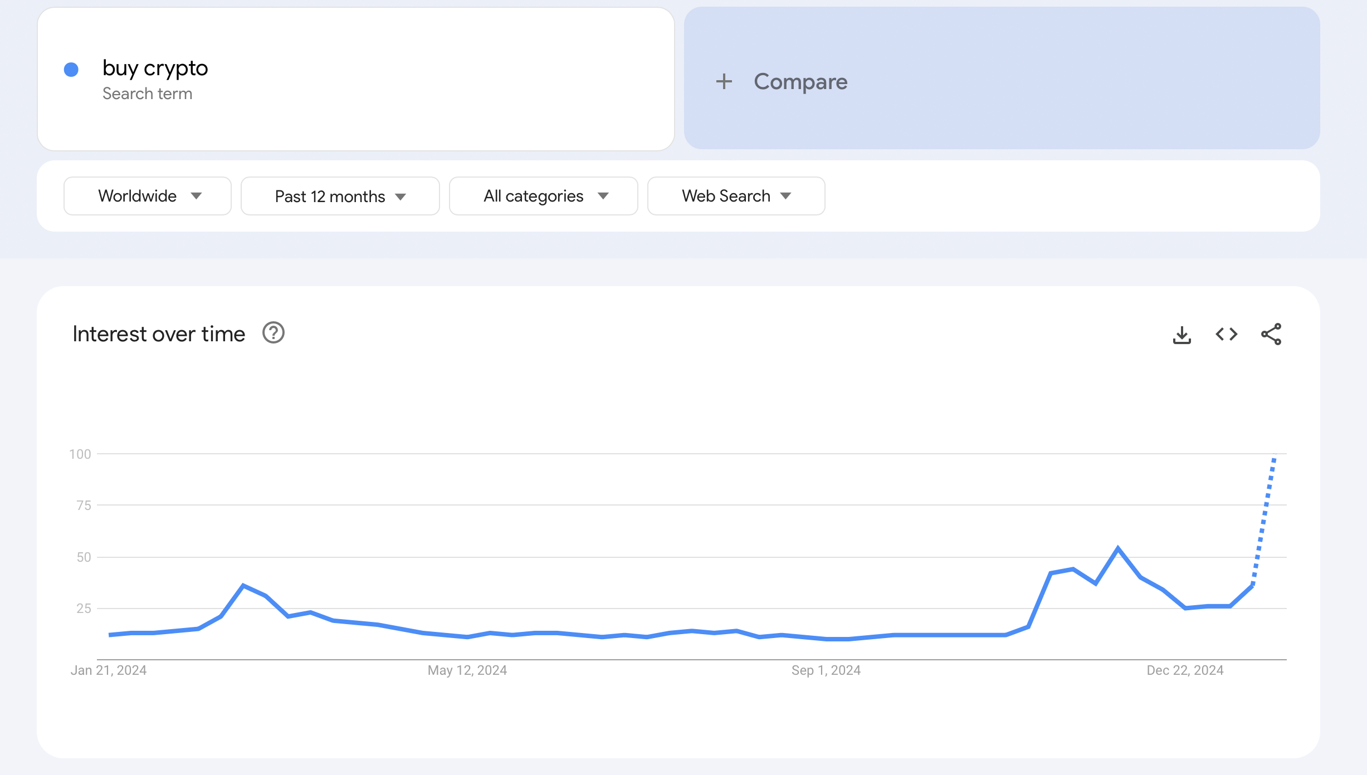Click the Interest over time heading
The height and width of the screenshot is (775, 1367).
click(159, 334)
